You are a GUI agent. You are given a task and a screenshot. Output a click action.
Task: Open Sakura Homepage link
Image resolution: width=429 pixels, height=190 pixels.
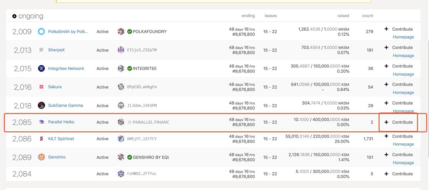[403, 92]
